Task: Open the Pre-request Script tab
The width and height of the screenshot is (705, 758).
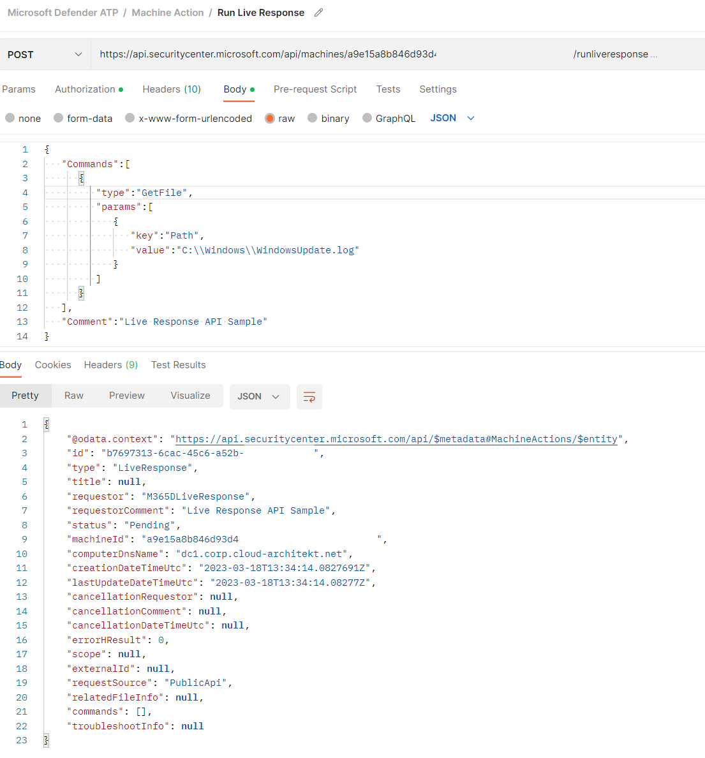Action: click(315, 89)
